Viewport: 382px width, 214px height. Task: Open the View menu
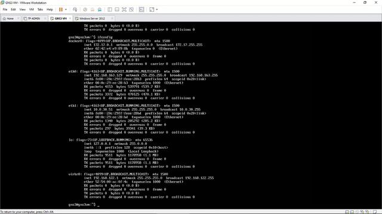23,10
